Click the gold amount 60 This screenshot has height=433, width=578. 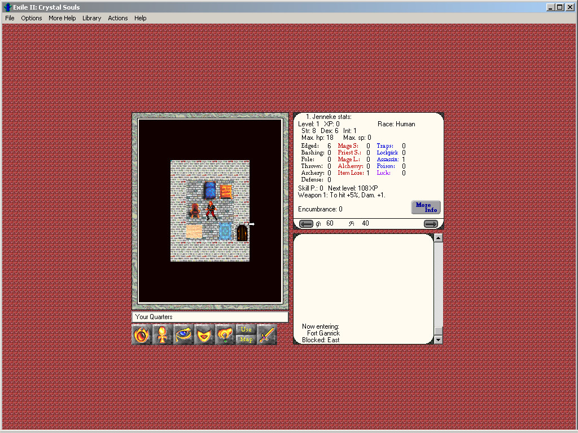coord(330,223)
